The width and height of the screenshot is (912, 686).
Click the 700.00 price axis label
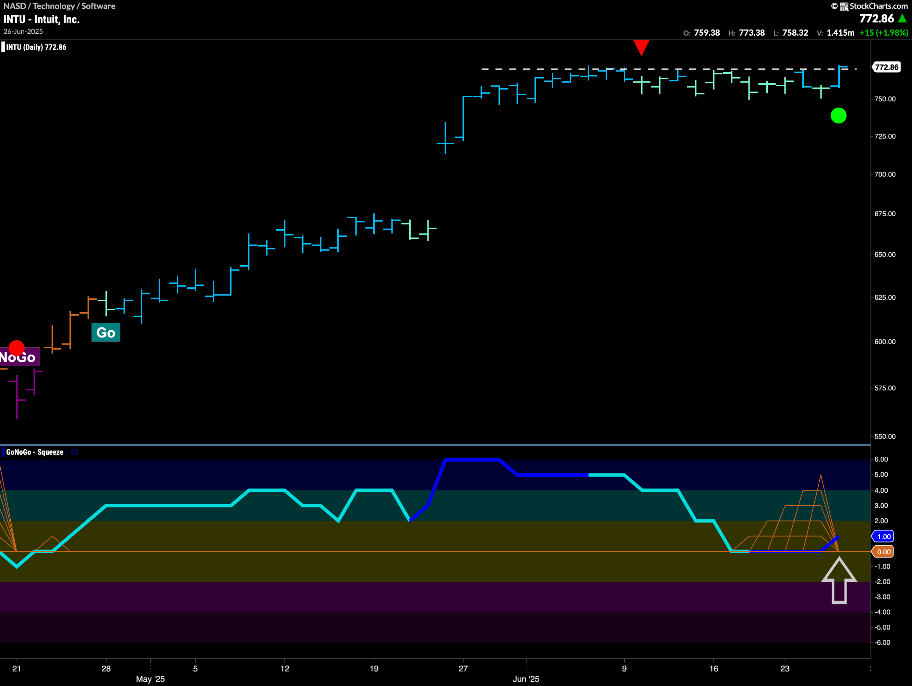(885, 174)
